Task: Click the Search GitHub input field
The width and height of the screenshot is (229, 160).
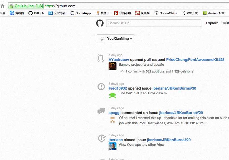Action: pyautogui.click(x=153, y=23)
